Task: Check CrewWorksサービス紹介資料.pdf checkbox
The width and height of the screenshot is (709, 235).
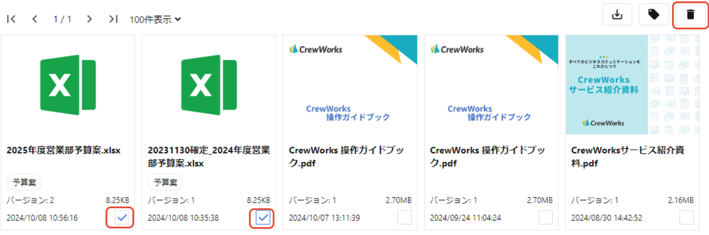Action: click(x=687, y=217)
